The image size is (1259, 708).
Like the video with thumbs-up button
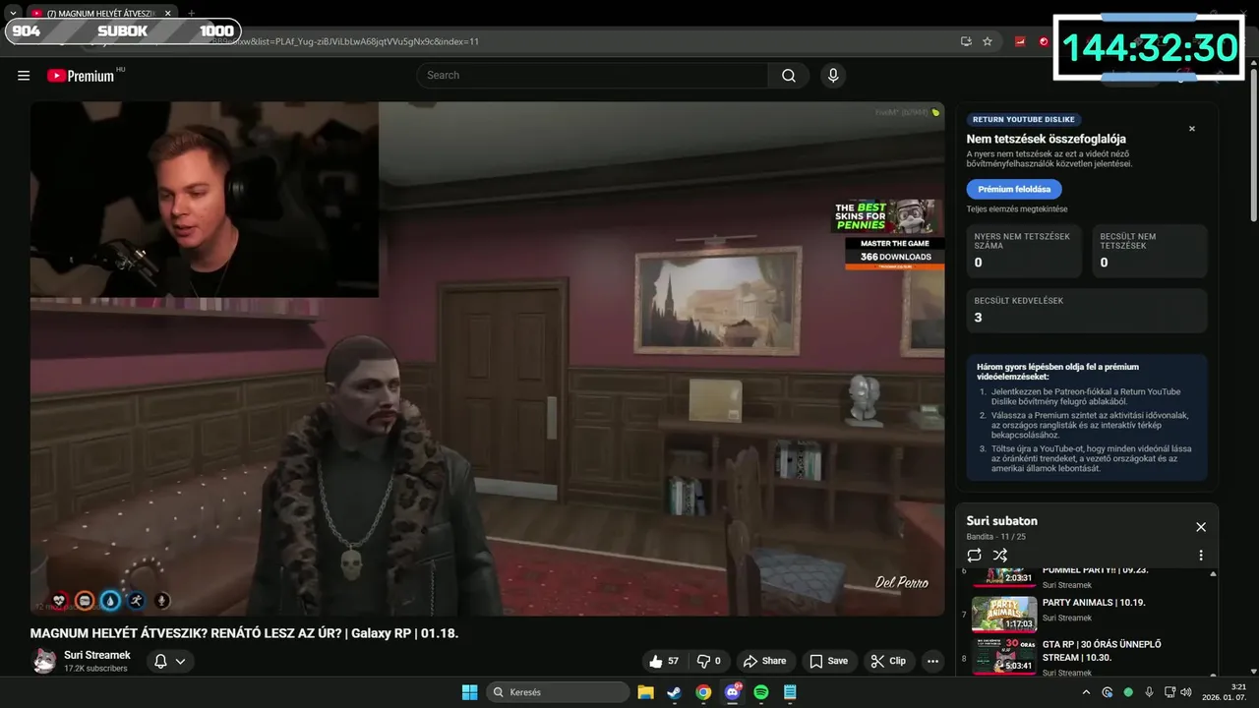664,661
